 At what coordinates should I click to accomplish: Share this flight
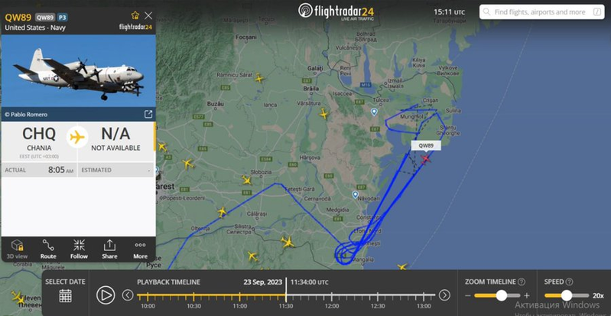click(x=109, y=249)
